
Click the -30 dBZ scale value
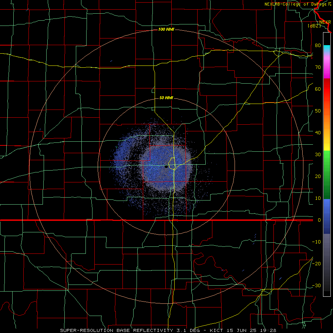point(316,286)
